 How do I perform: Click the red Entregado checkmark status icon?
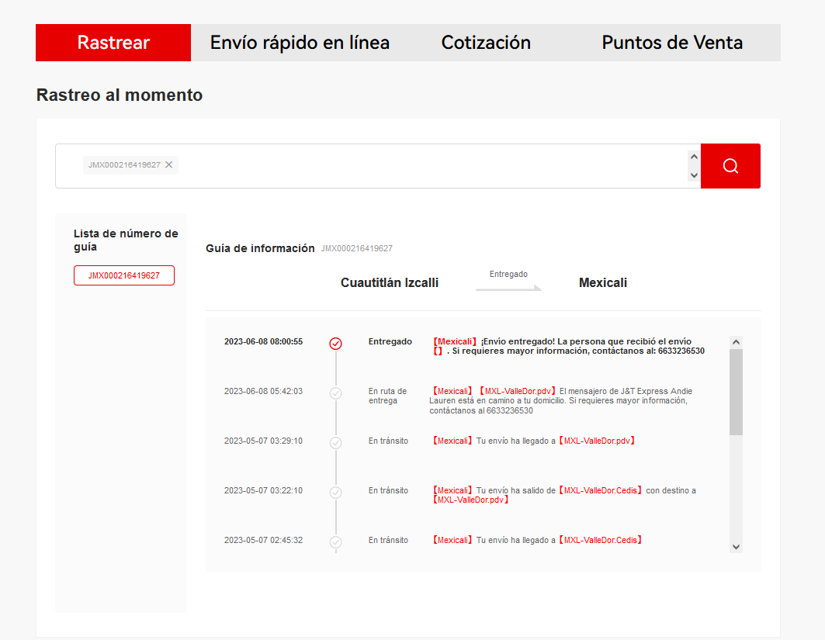(335, 344)
